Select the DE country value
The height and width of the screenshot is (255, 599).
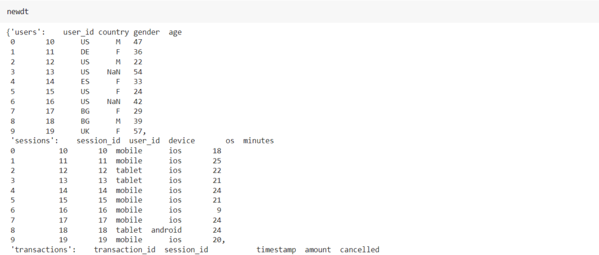(x=85, y=52)
